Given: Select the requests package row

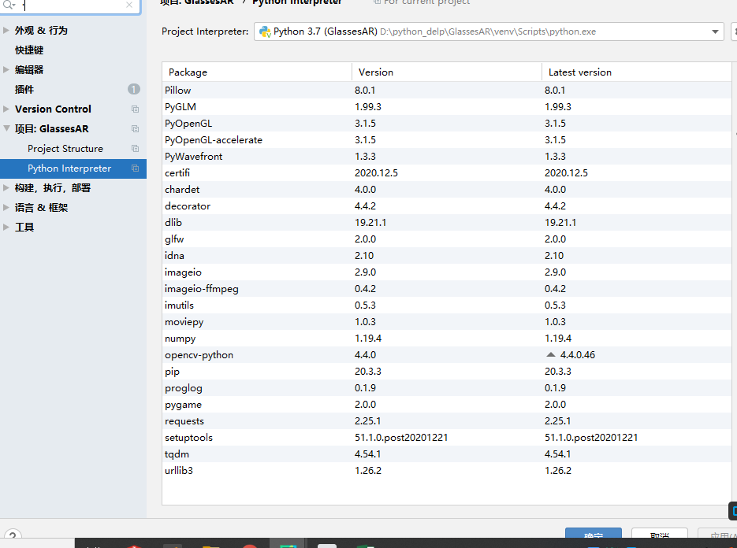Looking at the screenshot, I should click(x=447, y=420).
